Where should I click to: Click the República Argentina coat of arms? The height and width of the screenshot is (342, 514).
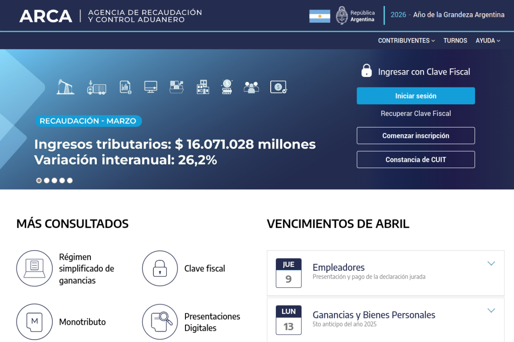342,16
